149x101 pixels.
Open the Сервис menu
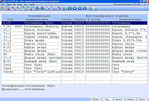coord(20,4)
